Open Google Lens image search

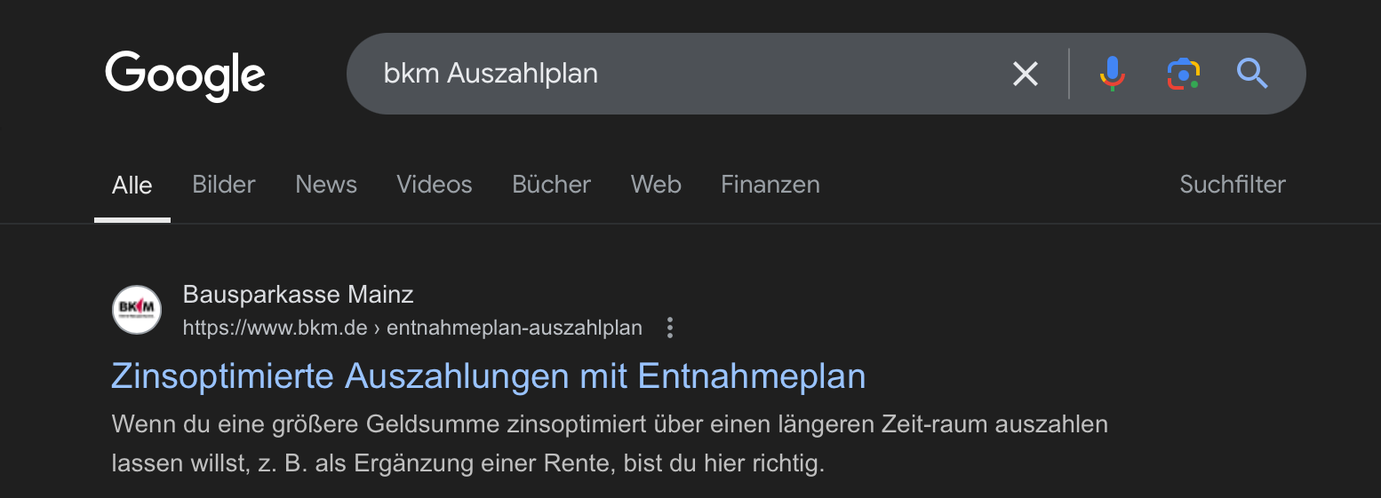click(1183, 74)
